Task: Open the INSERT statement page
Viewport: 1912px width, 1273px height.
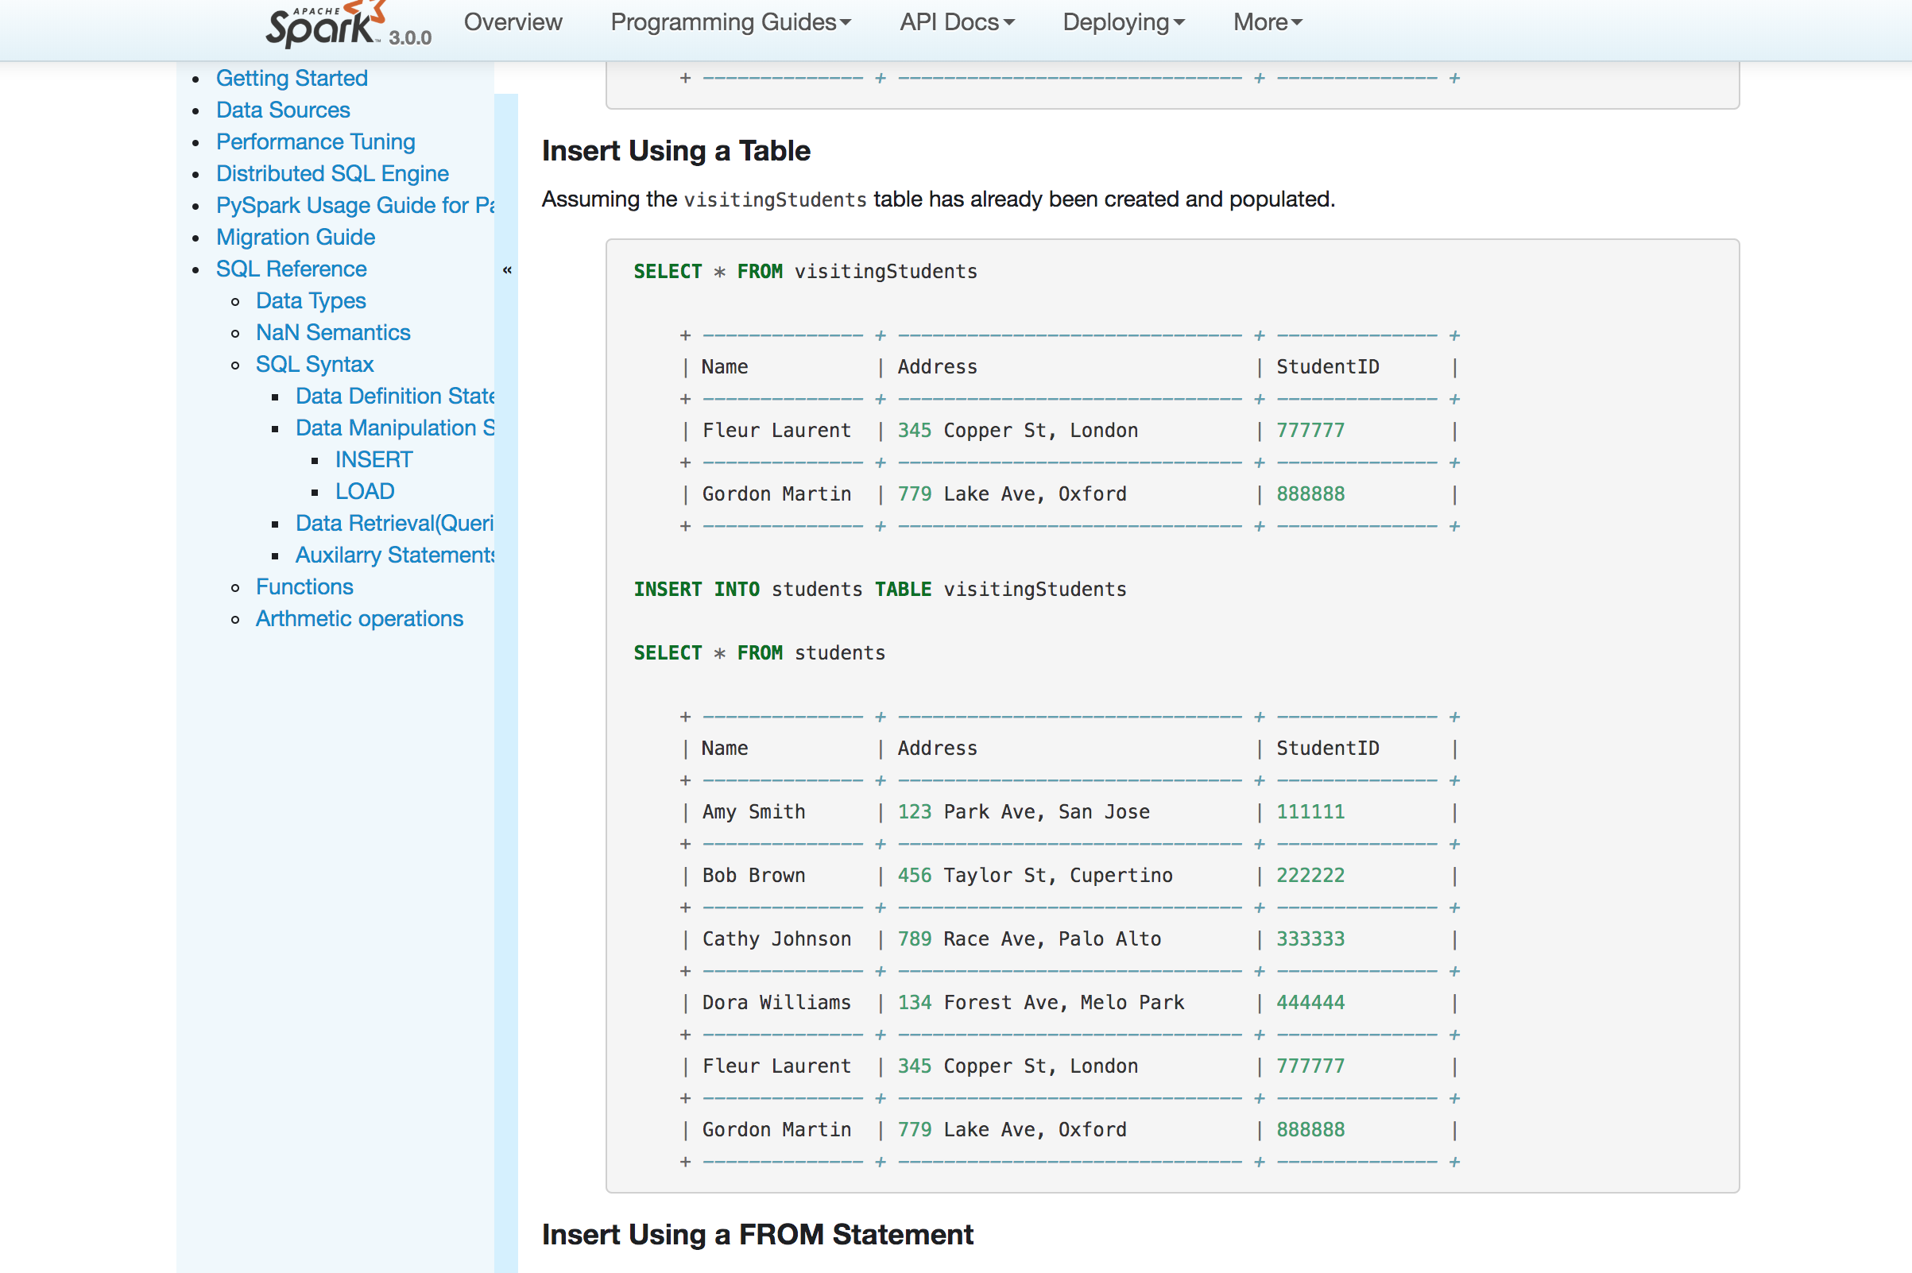Action: coord(373,459)
